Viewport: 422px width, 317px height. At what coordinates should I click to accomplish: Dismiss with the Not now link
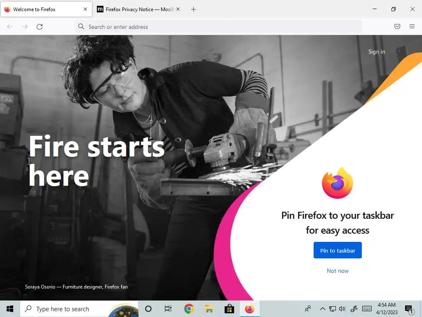[x=338, y=271]
